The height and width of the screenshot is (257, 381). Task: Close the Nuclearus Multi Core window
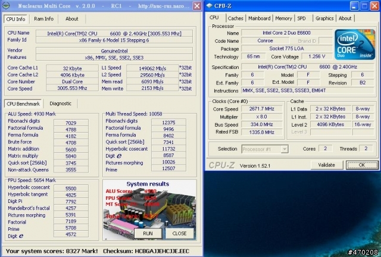(197, 6)
